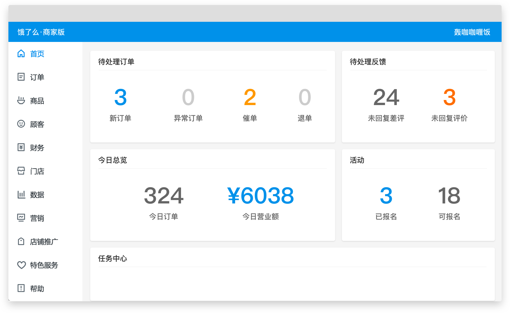Click the 任务中心 card header
This screenshot has height=313, width=510.
click(112, 259)
